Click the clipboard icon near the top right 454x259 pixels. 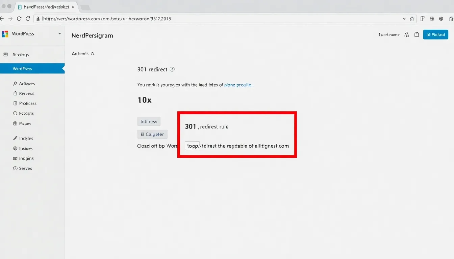click(417, 34)
